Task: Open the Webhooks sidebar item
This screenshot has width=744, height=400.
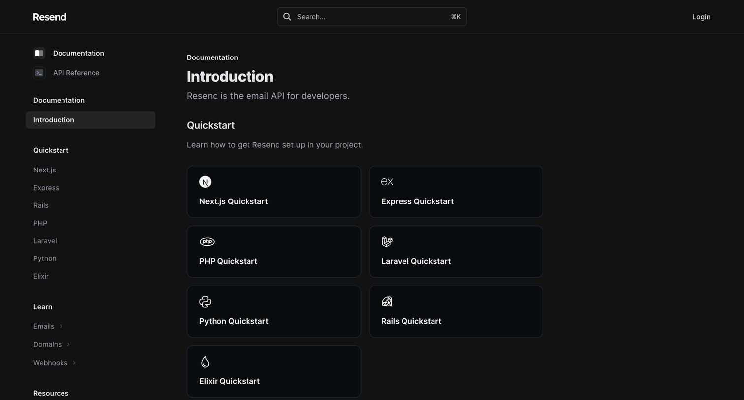Action: 50,363
